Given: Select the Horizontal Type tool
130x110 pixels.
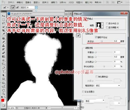Looking at the screenshot, I should (x=4, y=71).
